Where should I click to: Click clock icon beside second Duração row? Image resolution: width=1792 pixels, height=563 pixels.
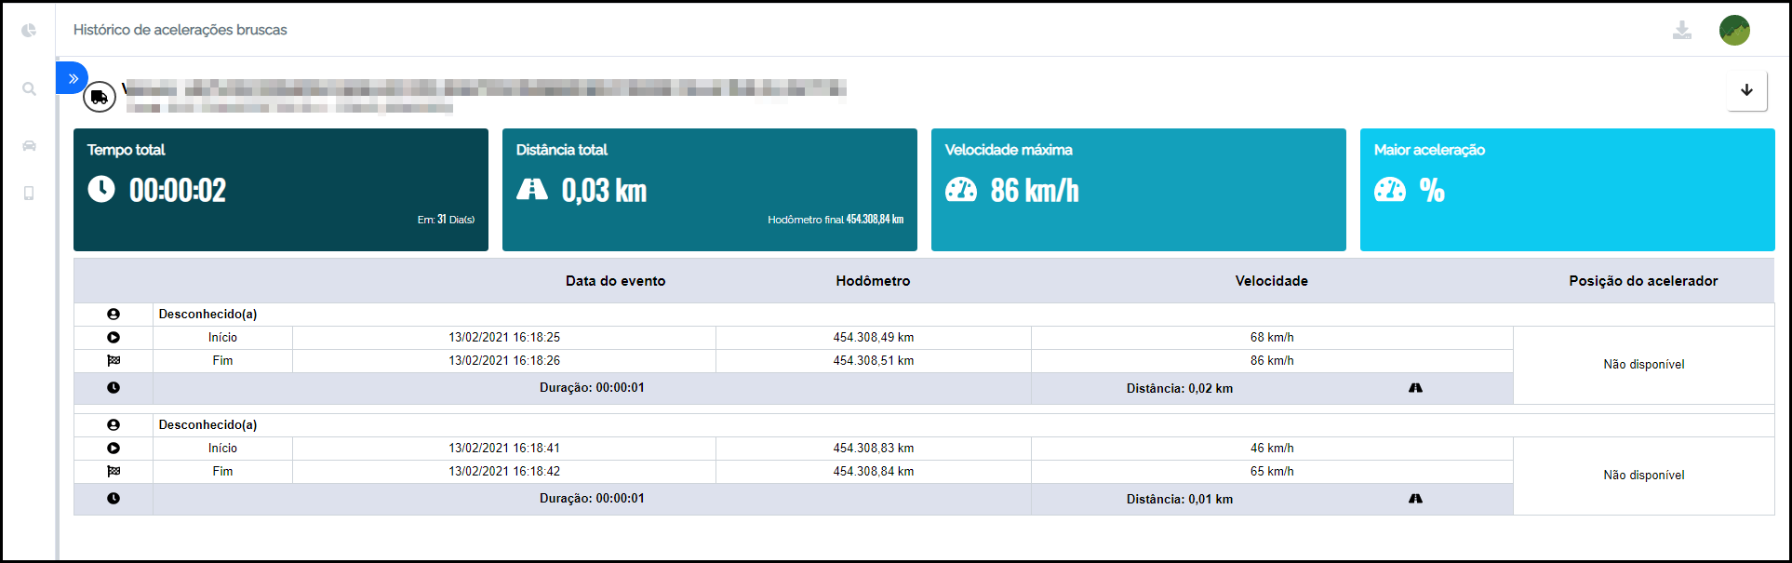click(x=114, y=499)
